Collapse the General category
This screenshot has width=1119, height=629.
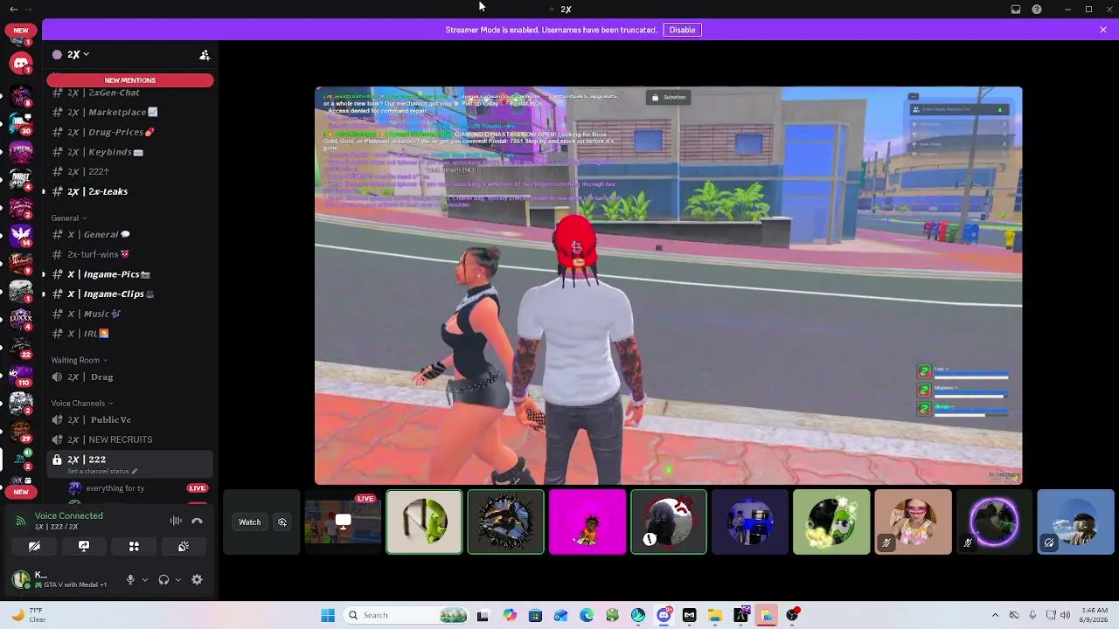pyautogui.click(x=69, y=218)
